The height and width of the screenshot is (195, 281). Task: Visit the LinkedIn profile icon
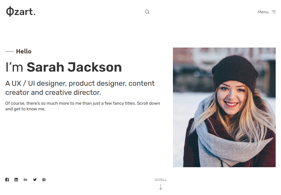[16, 180]
